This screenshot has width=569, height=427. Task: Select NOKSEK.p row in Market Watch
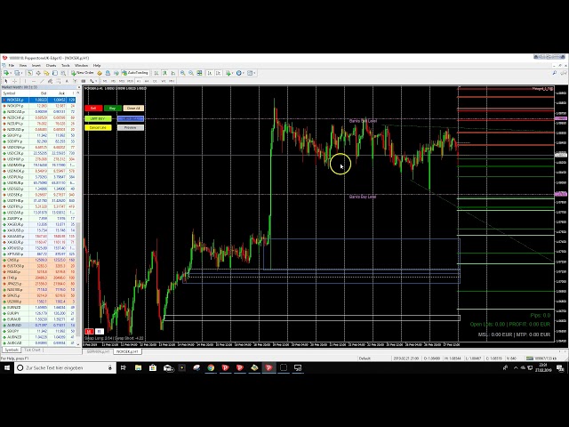pos(18,100)
